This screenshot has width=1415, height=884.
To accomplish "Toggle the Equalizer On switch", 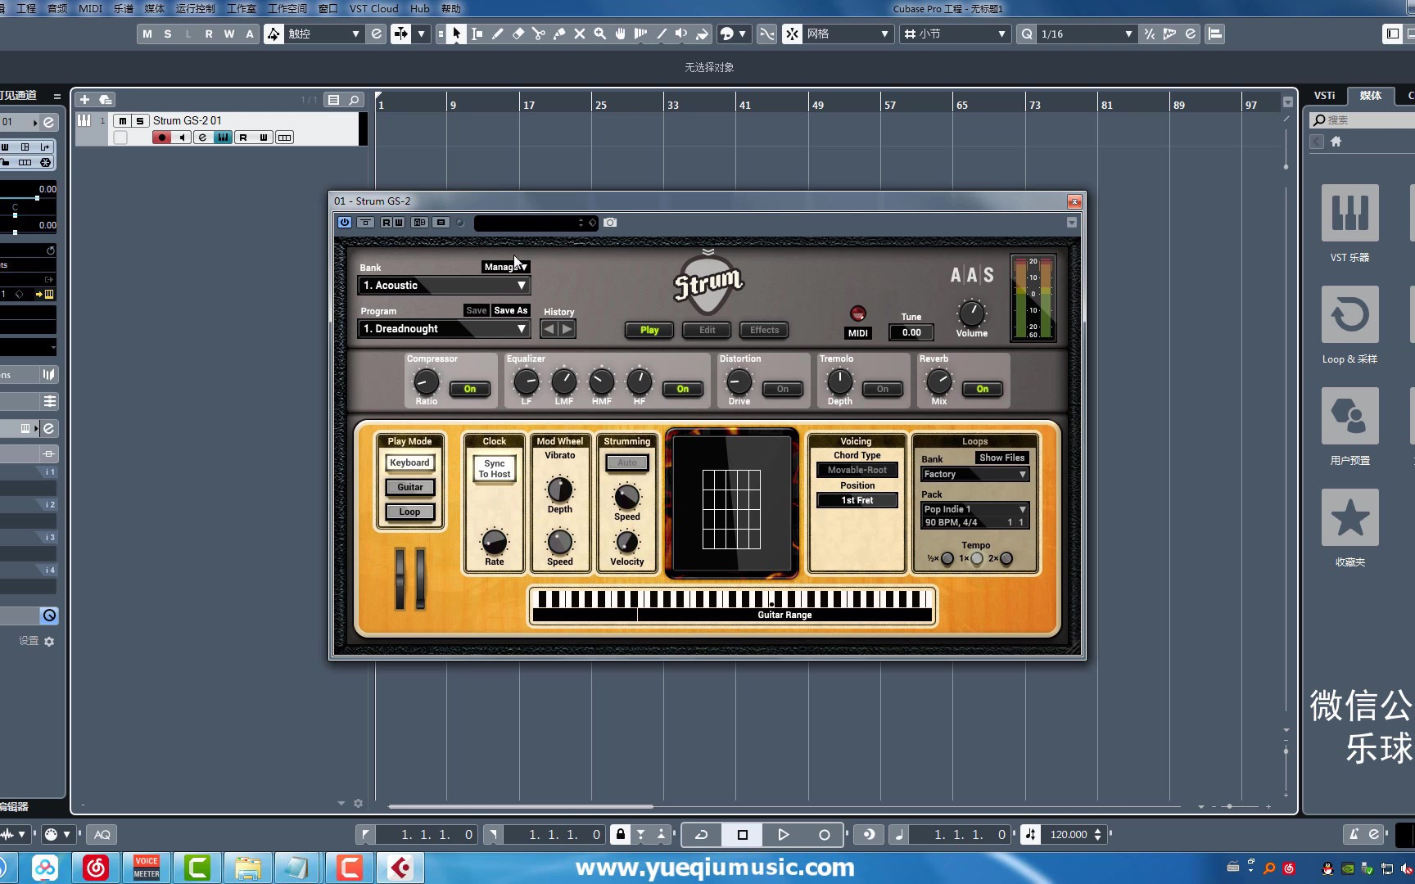I will [683, 390].
